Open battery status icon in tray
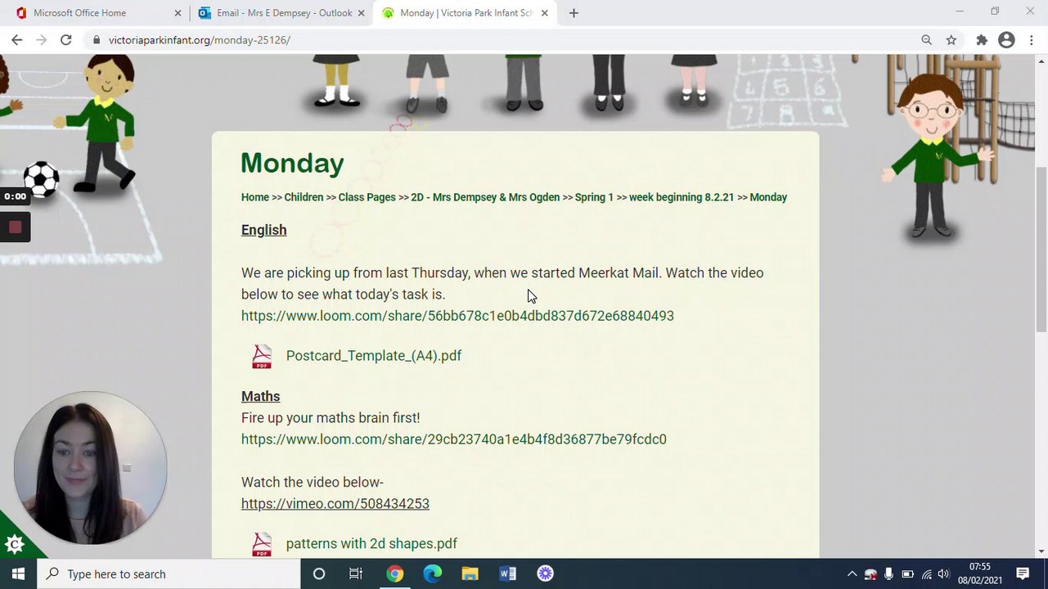The width and height of the screenshot is (1048, 589). [907, 574]
